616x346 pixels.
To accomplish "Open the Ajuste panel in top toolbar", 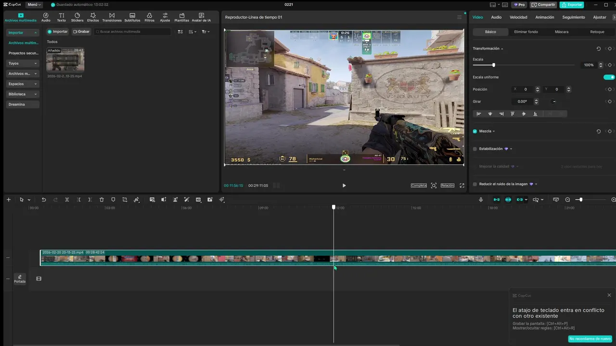I will tap(165, 17).
